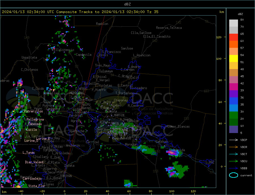Click the TUNUYAN place label
The width and height of the screenshot is (255, 195).
[x=66, y=176]
